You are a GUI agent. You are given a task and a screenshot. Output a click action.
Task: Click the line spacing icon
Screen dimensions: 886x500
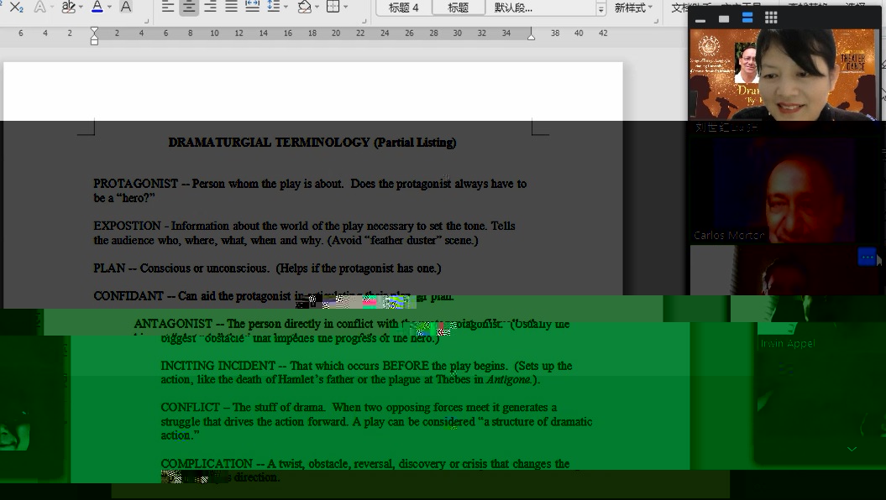tap(274, 7)
